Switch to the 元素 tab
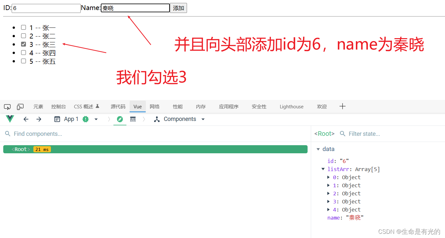This screenshot has width=445, height=238. tap(38, 107)
